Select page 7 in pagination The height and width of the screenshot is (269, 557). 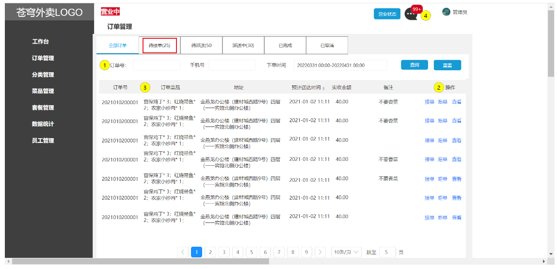click(279, 253)
